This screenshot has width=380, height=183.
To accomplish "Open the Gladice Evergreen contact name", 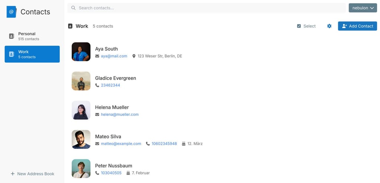I will (116, 78).
